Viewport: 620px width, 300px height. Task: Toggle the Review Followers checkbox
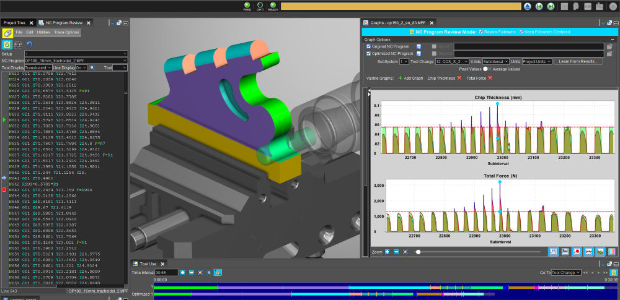[480, 32]
